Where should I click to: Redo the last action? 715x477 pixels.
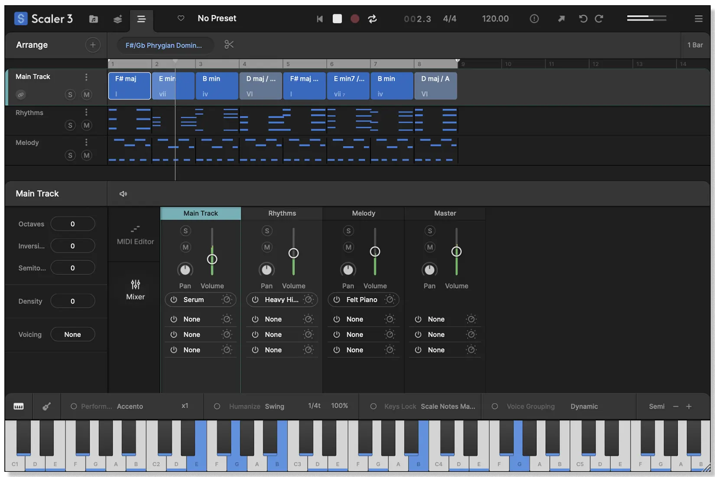[x=599, y=19]
